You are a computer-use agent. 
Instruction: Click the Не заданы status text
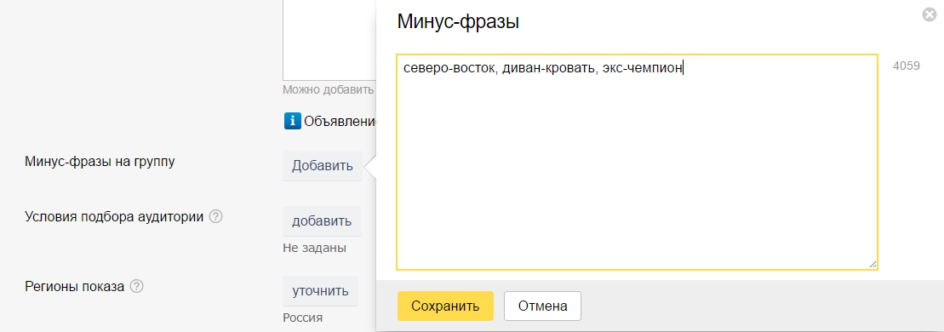pyautogui.click(x=314, y=248)
